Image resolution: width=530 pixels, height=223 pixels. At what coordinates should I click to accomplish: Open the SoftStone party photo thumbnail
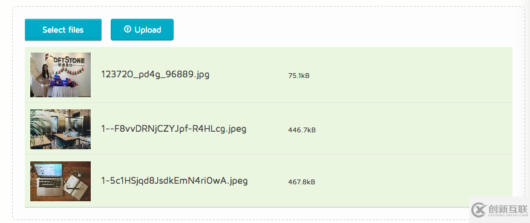coord(61,75)
